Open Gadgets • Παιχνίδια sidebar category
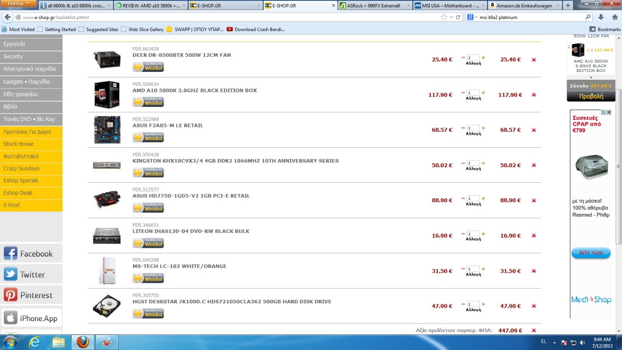This screenshot has width=622, height=350. click(x=31, y=82)
